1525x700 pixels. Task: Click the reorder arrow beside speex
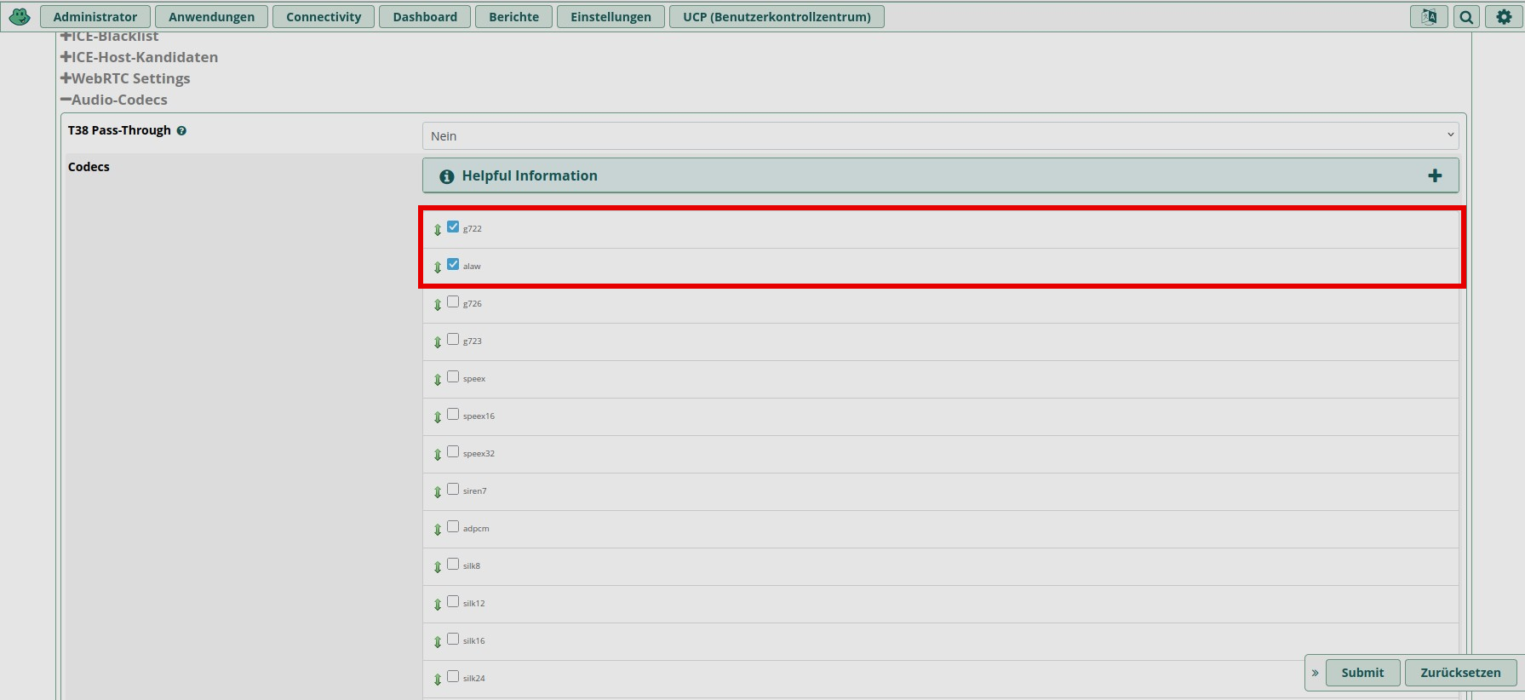pyautogui.click(x=438, y=379)
